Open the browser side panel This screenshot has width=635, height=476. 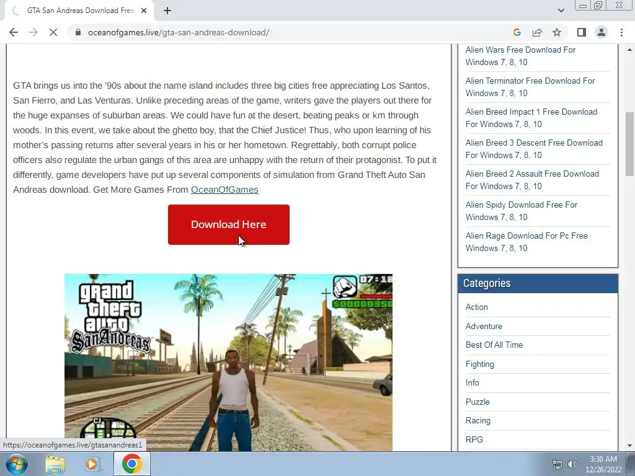[x=582, y=32]
